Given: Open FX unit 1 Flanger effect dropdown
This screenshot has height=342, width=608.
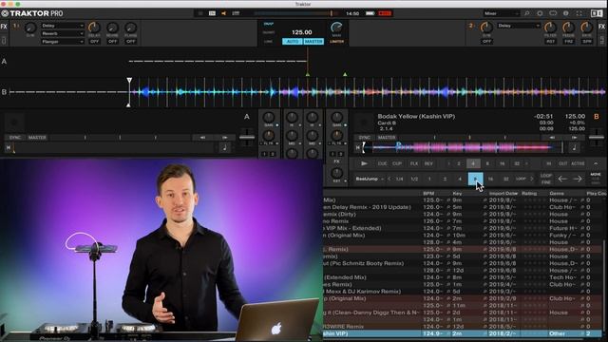Looking at the screenshot, I should [x=63, y=42].
